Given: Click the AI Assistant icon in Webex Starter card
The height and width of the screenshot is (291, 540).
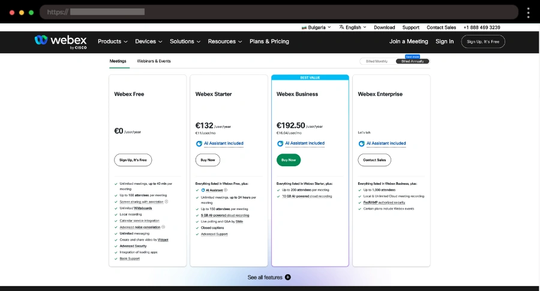Looking at the screenshot, I should pyautogui.click(x=199, y=143).
